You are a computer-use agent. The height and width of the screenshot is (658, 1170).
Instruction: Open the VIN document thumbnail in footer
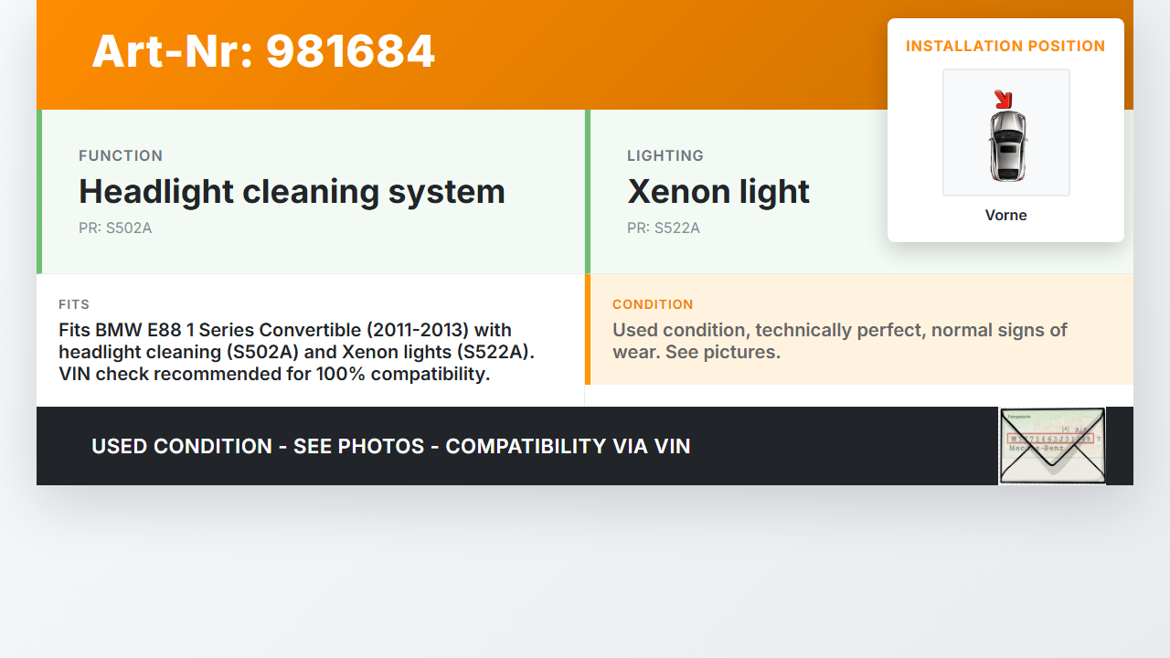[1052, 446]
